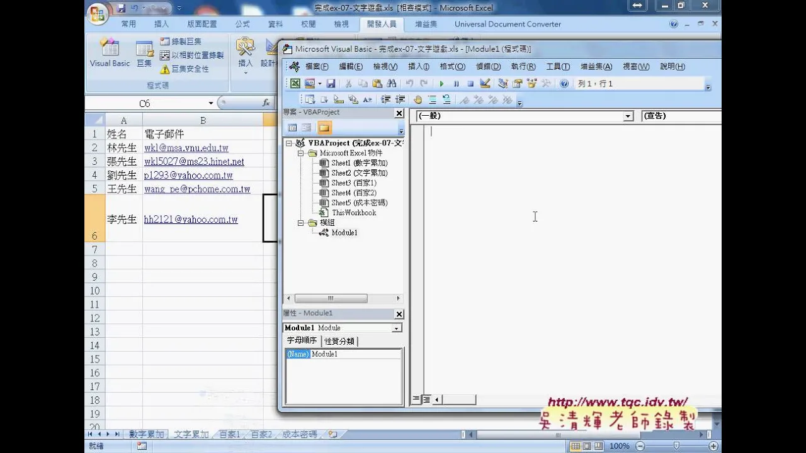
Task: Open the 編輯(E) menu
Action: pos(351,67)
